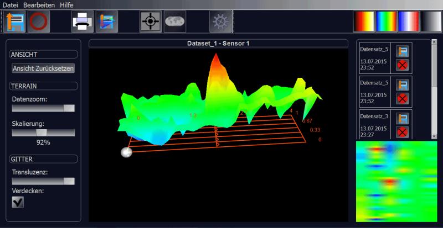Image resolution: width=443 pixels, height=228 pixels.
Task: Delete the topmost Datensatz_5 entry
Action: tap(403, 65)
